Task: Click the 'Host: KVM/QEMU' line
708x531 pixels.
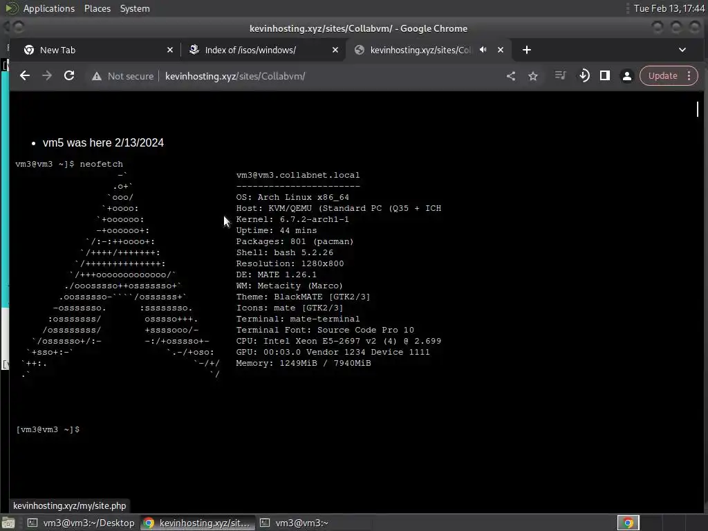Action: coord(339,208)
